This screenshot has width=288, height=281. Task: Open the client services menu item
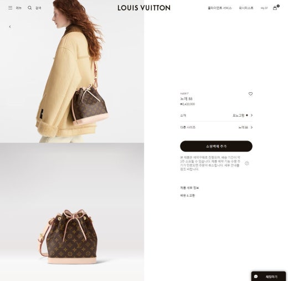pyautogui.click(x=220, y=8)
